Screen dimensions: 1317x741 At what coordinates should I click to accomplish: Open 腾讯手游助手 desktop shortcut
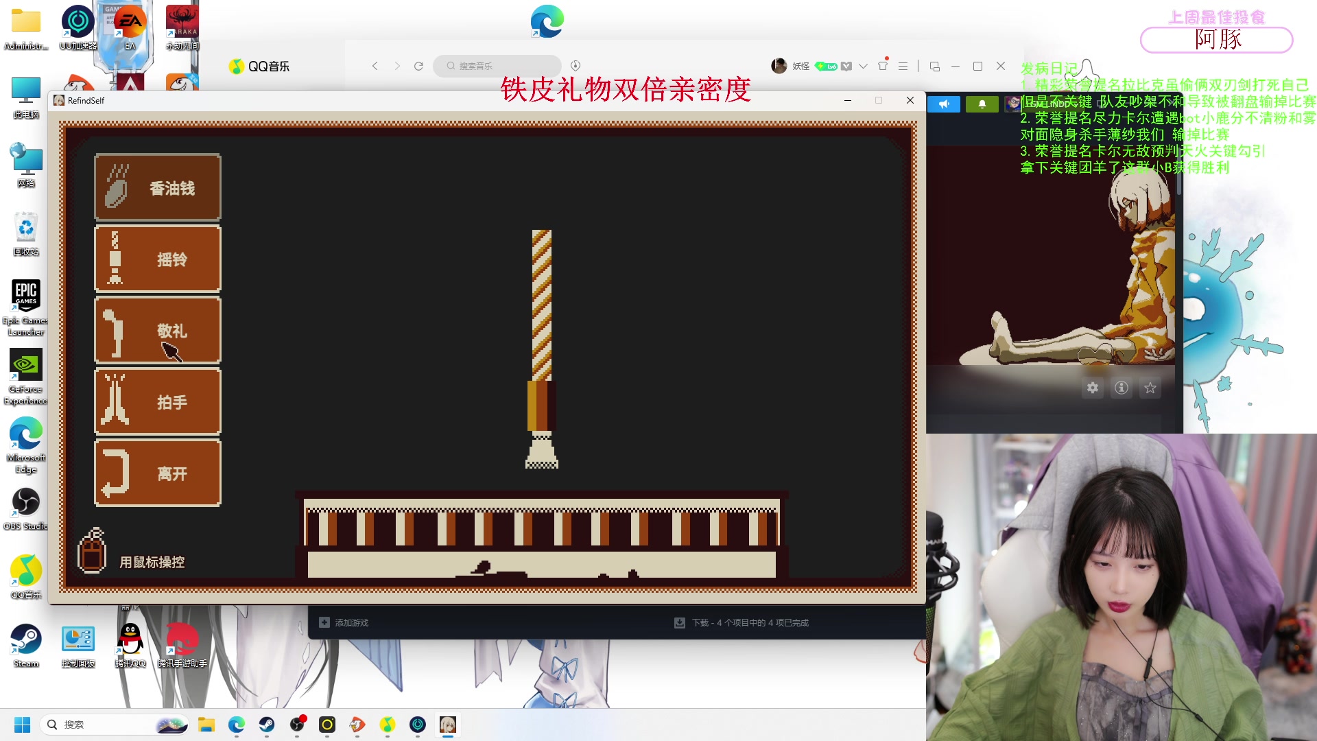tap(182, 646)
